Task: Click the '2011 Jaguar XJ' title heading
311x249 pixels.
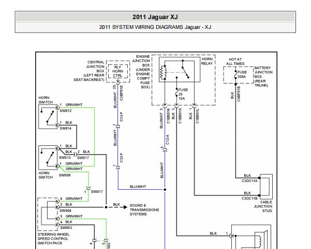Action: tap(155, 17)
